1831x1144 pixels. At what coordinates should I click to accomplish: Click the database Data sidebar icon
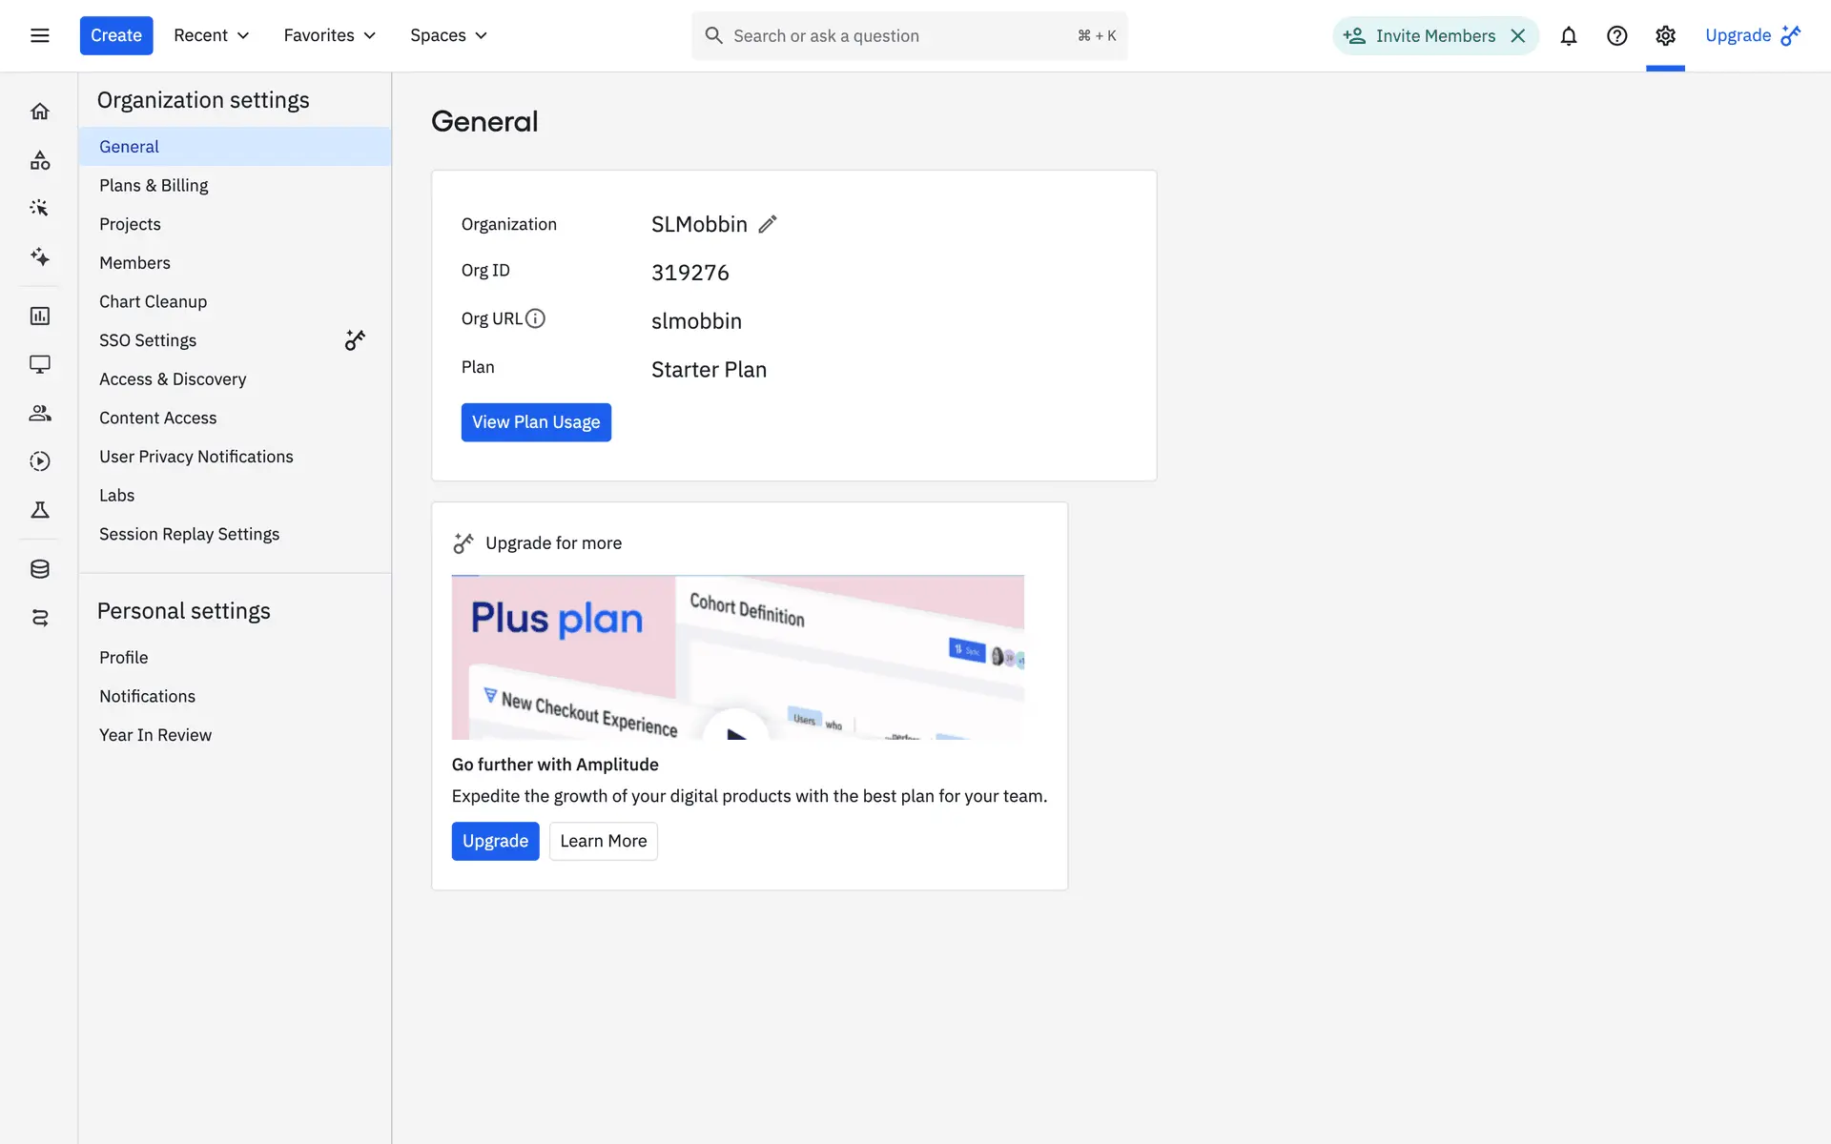click(x=39, y=569)
